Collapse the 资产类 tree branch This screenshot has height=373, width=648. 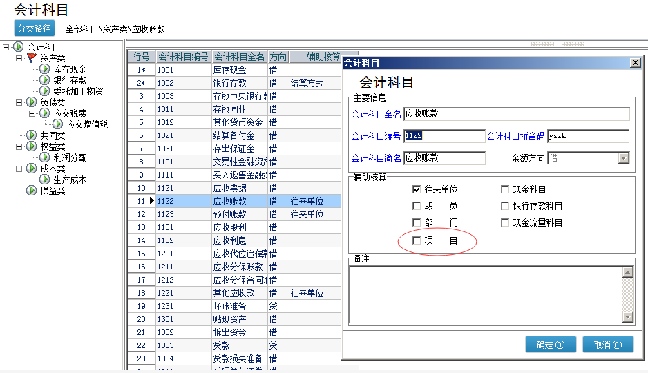(x=19, y=58)
